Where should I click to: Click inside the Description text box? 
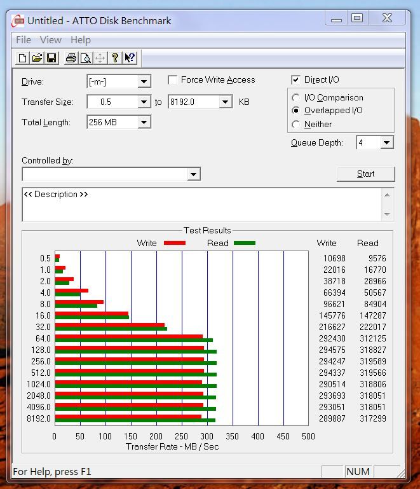point(202,205)
